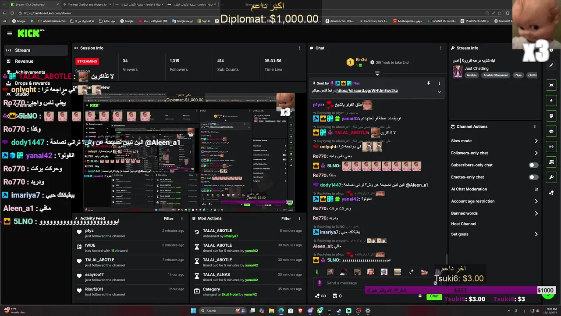Click the purple microphone icon in chat input
This screenshot has width=561, height=316.
320,283
